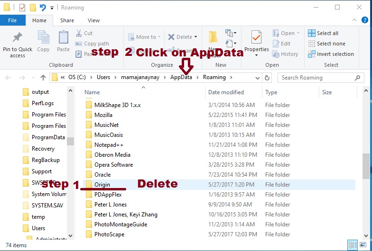The image size is (372, 251).
Task: Click ProgramData in the navigation pane
Action: click(x=48, y=137)
